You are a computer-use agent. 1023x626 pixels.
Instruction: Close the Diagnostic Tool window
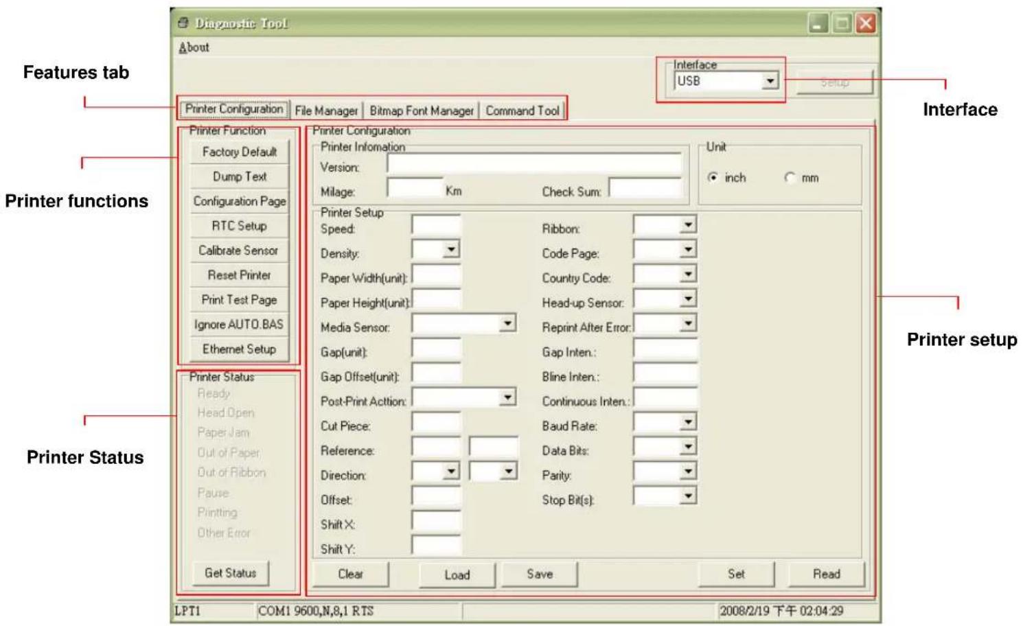pyautogui.click(x=866, y=24)
